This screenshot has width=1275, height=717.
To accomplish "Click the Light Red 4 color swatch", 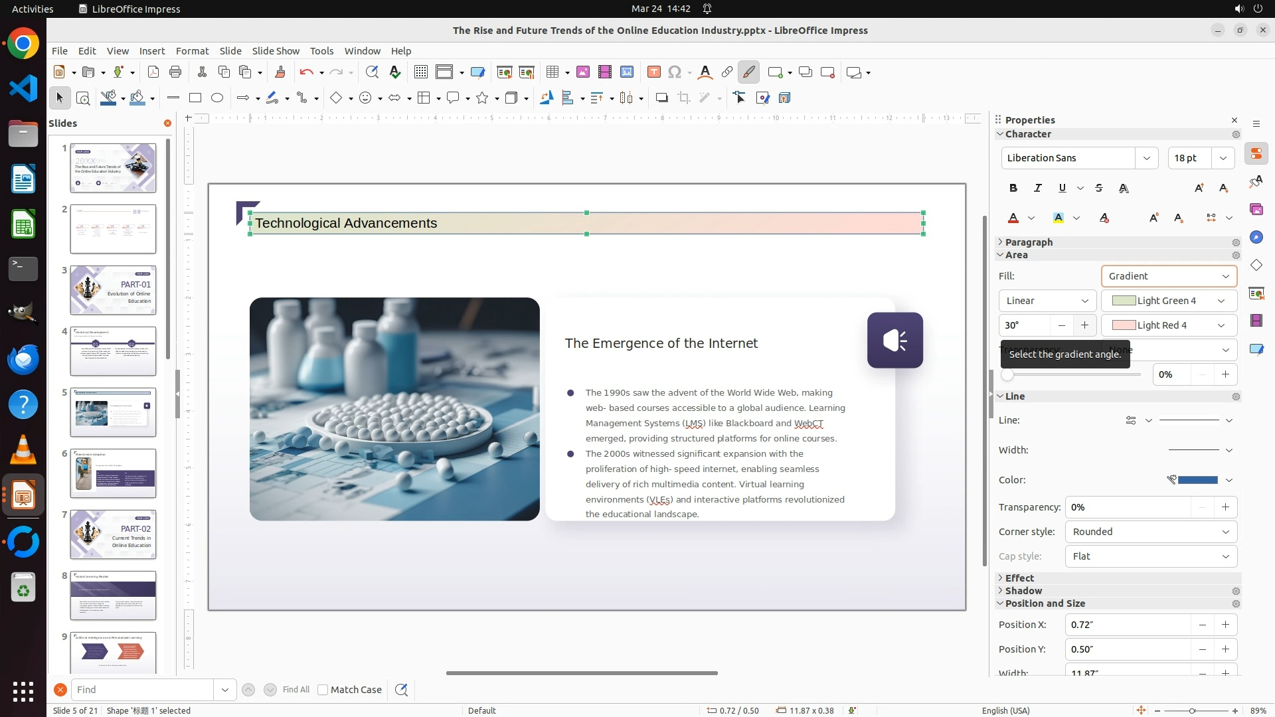I will coord(1124,325).
